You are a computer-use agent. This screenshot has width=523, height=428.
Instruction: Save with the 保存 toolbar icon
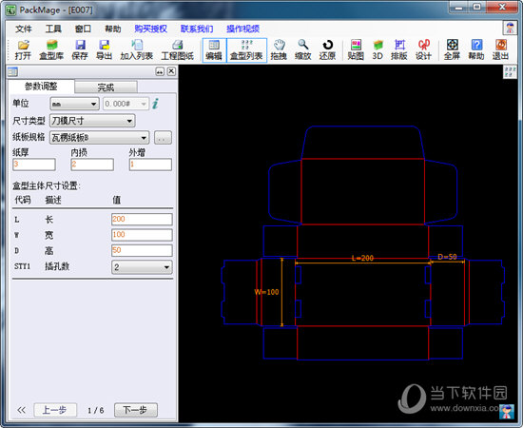pos(80,50)
